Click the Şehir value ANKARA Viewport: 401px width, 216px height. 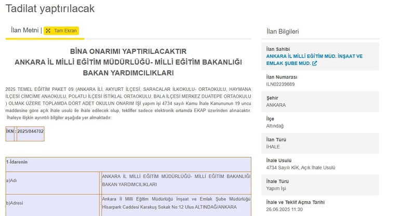tap(276, 105)
